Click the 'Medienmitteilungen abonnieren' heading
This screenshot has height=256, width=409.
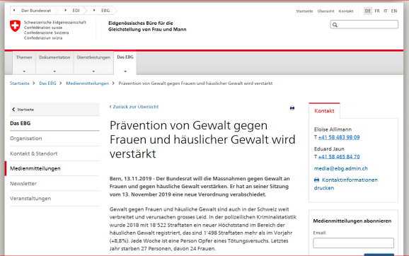coord(352,221)
